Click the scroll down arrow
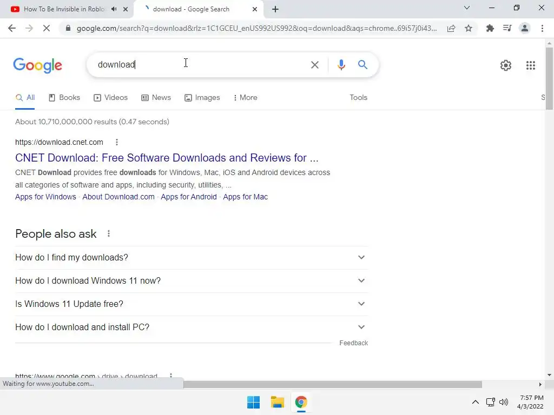 coord(549,375)
